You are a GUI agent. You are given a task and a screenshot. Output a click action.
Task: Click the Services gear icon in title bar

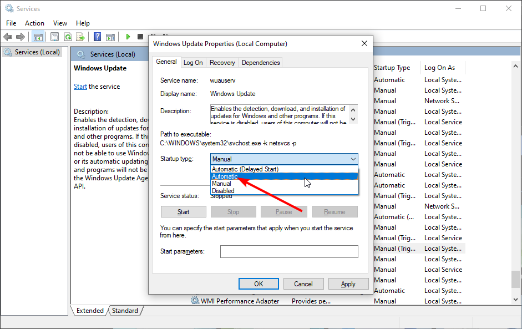click(x=9, y=8)
